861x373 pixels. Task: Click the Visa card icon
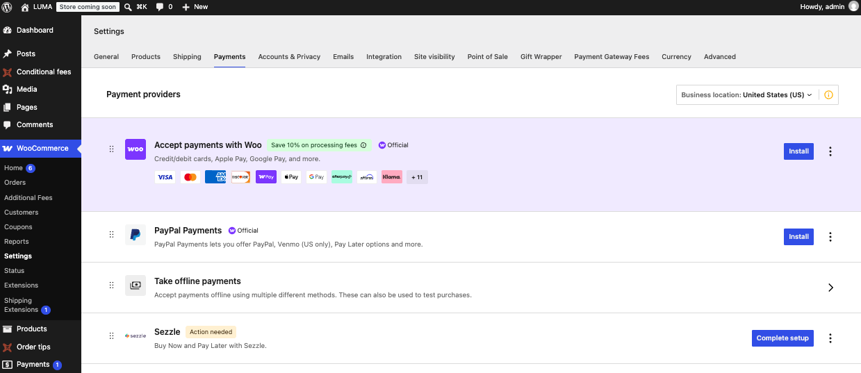click(165, 177)
